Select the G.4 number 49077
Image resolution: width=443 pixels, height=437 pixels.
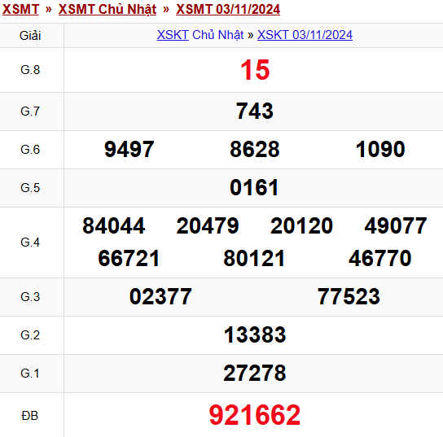[x=396, y=226]
